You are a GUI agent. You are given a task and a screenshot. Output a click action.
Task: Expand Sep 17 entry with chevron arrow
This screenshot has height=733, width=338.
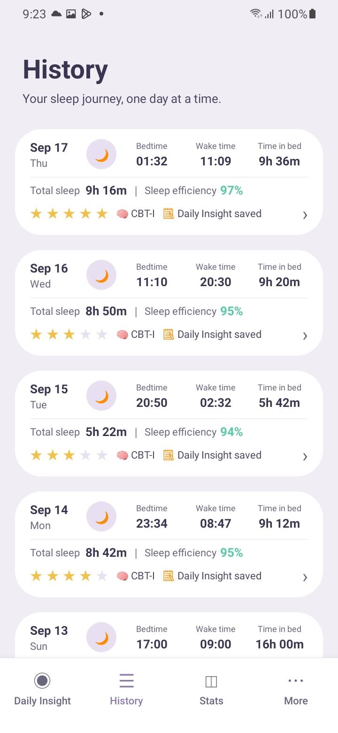point(305,215)
